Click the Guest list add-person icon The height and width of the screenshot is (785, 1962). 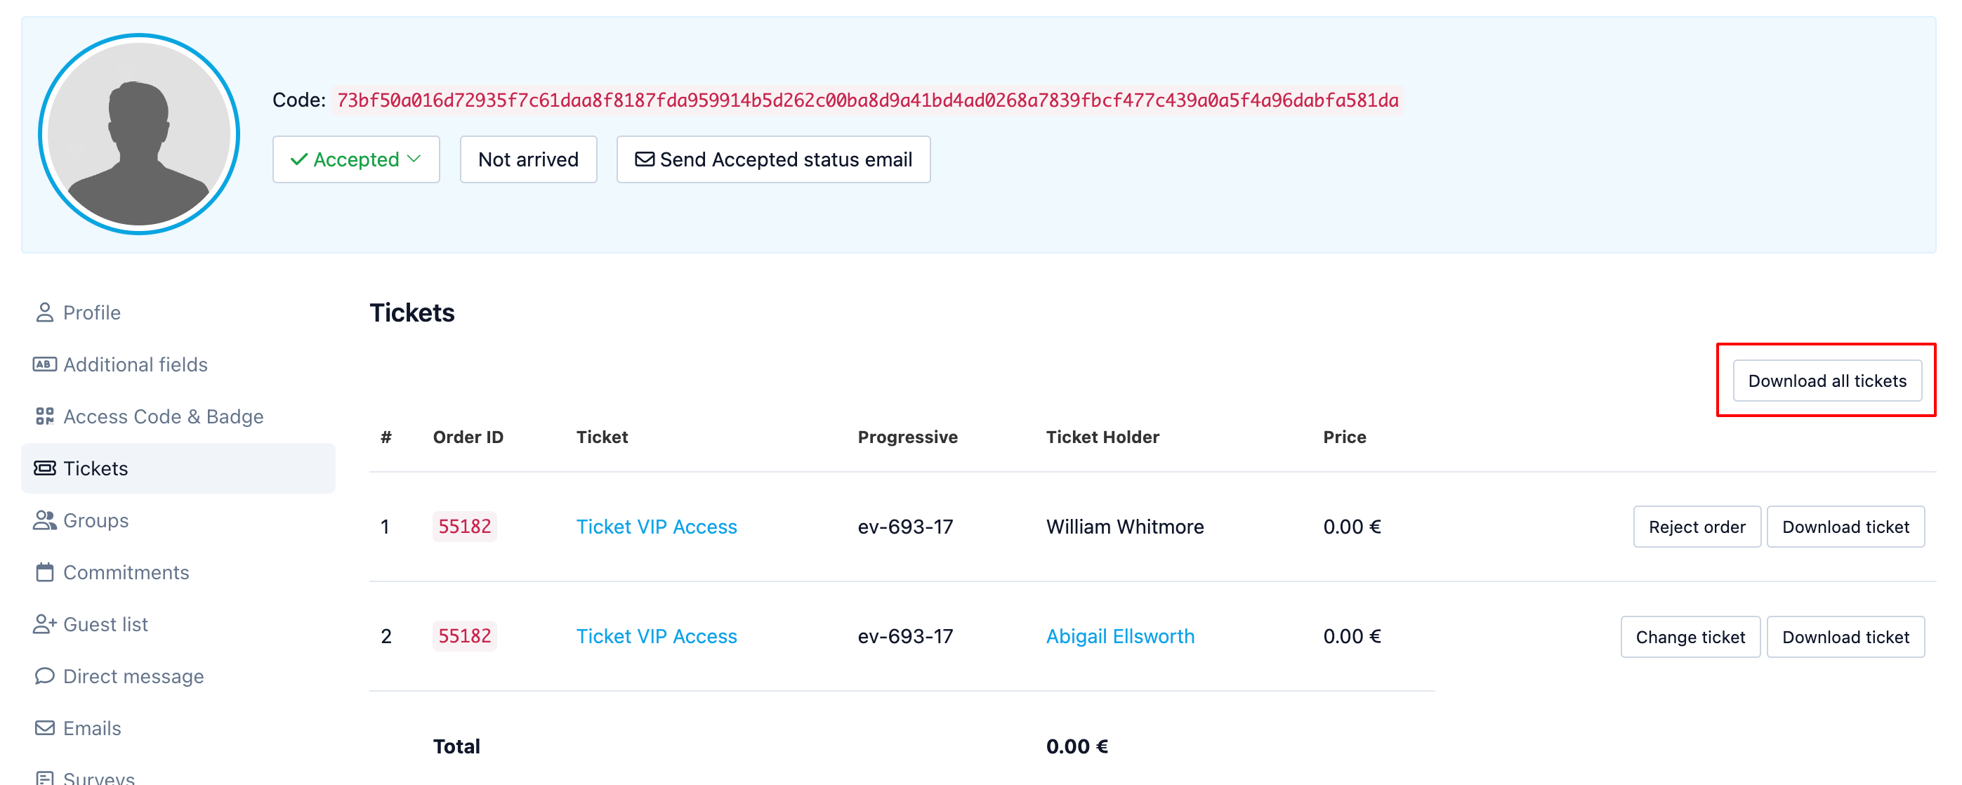click(44, 624)
